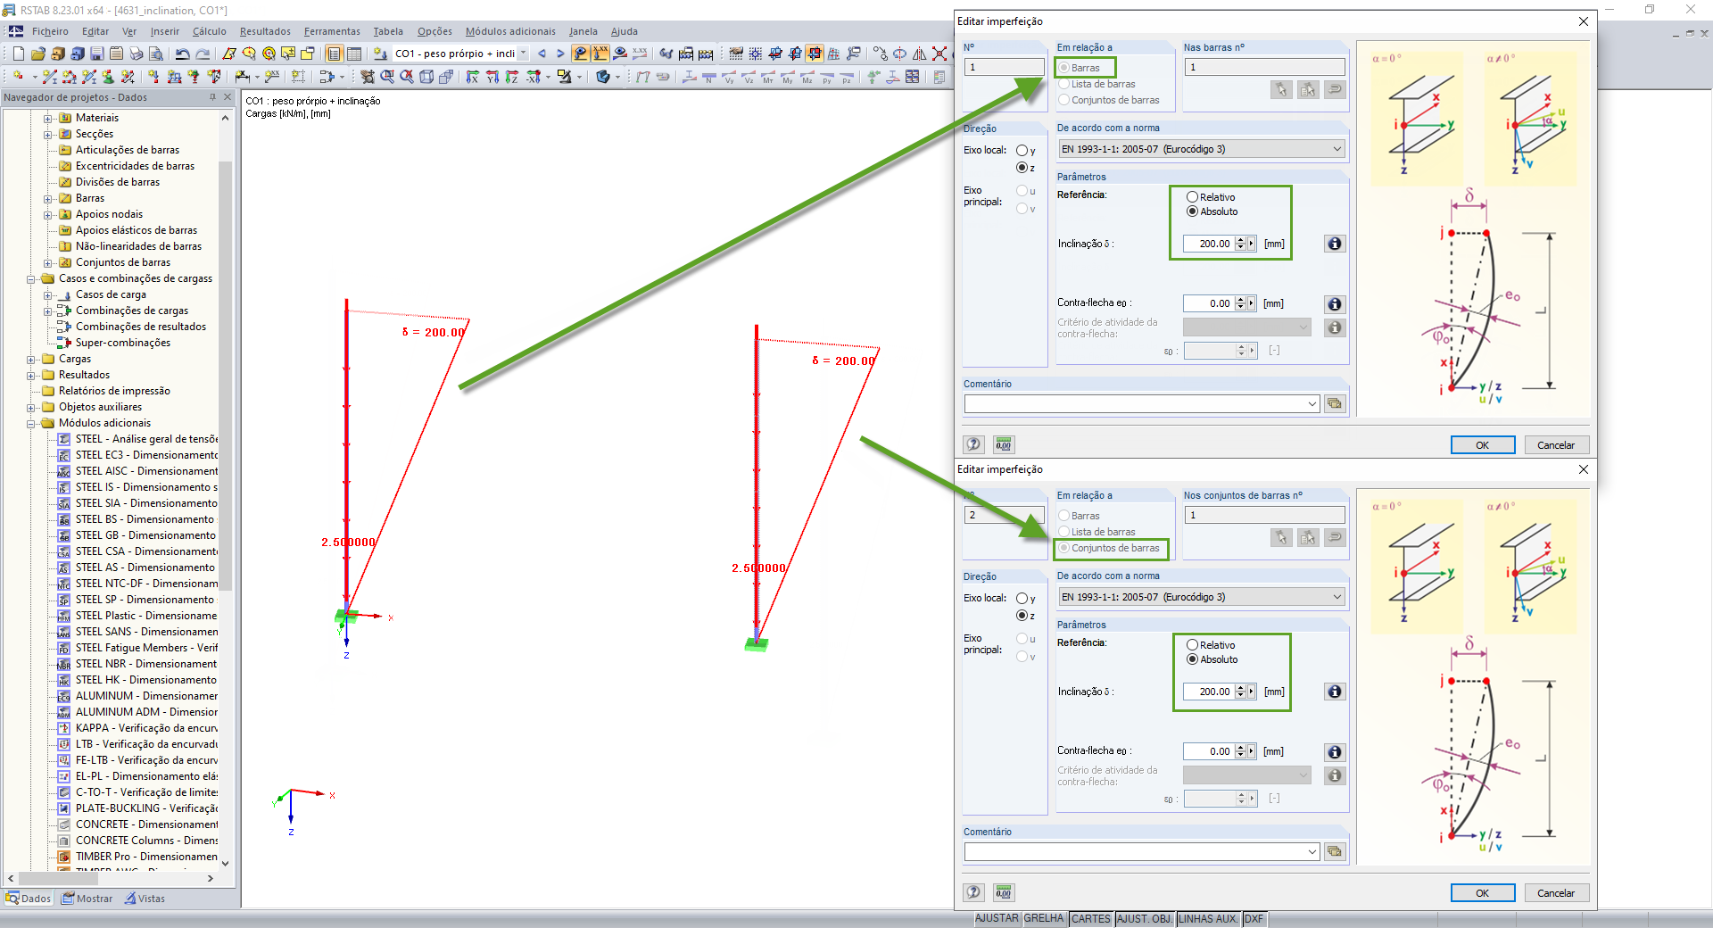
Task: Click the Nas barras nº field in upper dialog
Action: 1264,67
